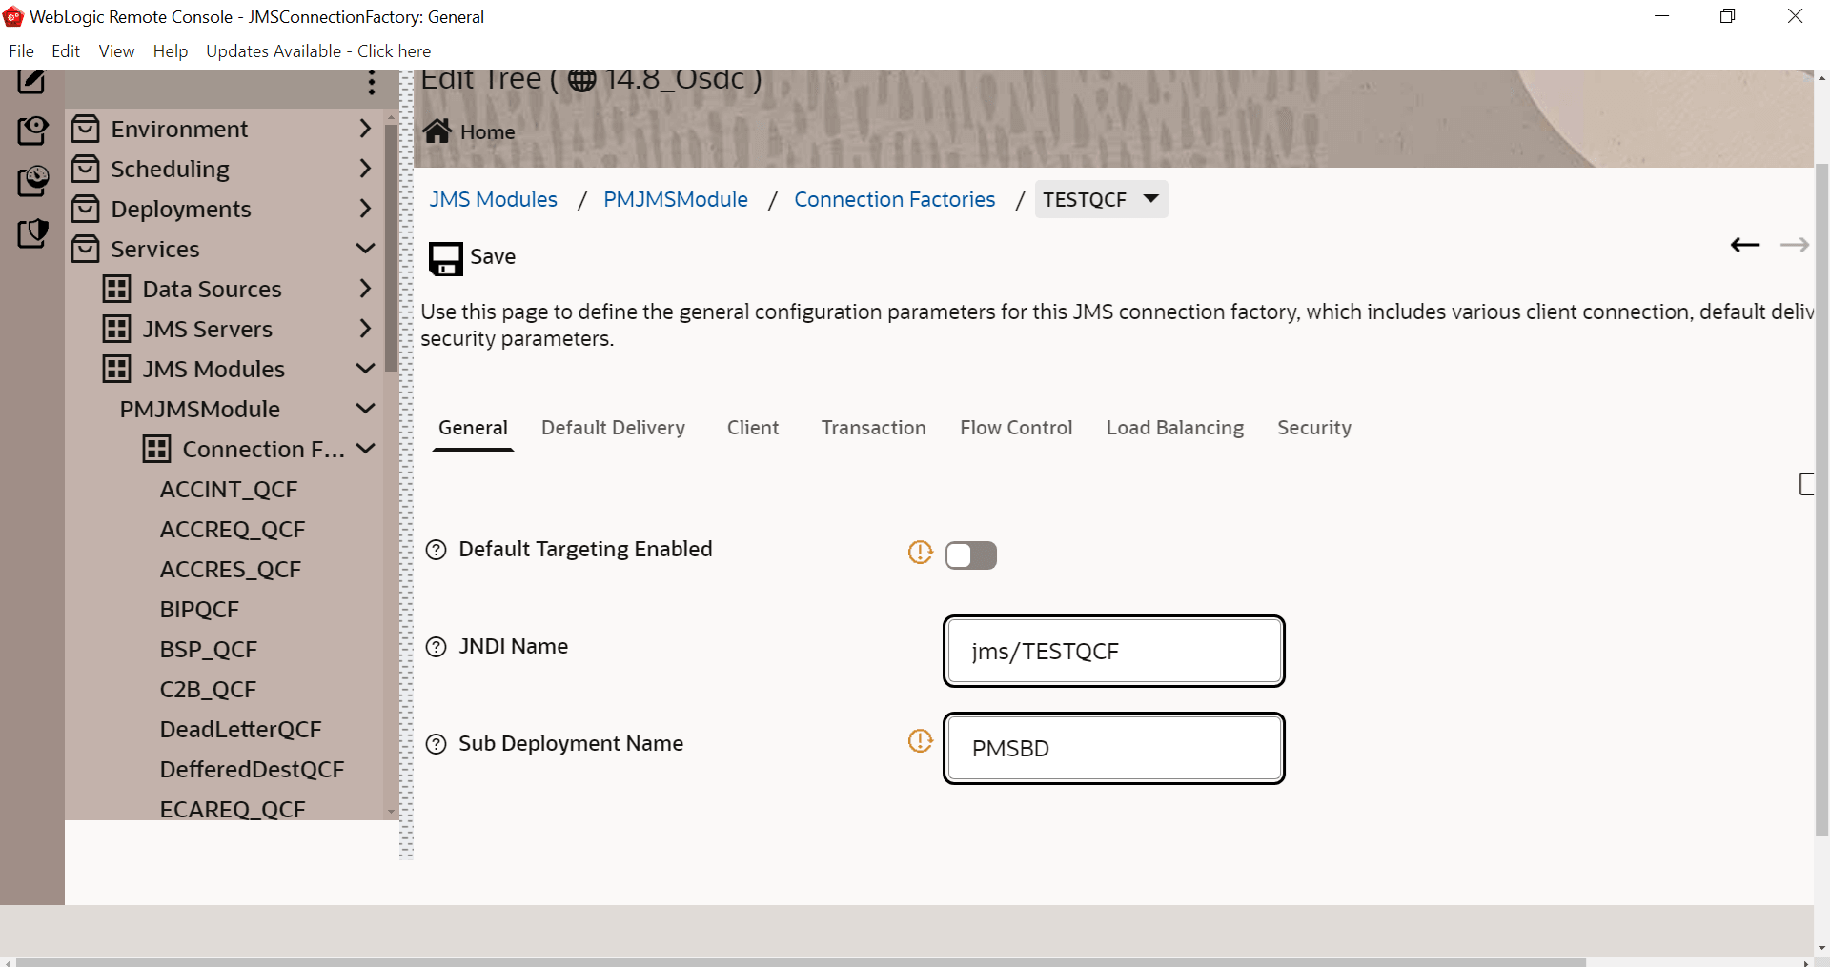Select ACCREQ_QCF in the tree
This screenshot has height=967, width=1830.
[x=233, y=529]
